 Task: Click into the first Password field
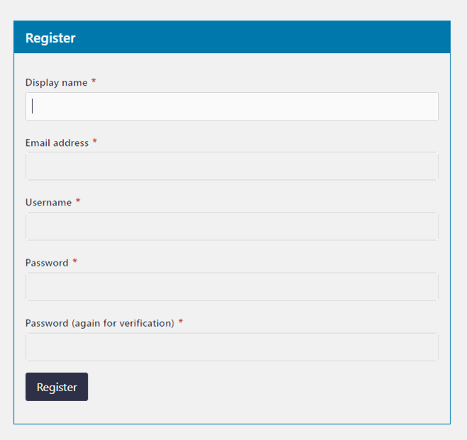click(x=232, y=287)
